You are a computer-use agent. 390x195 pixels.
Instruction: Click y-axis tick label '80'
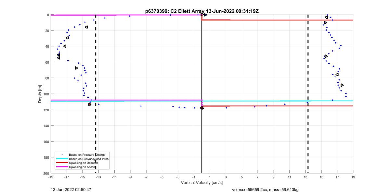point(47,78)
